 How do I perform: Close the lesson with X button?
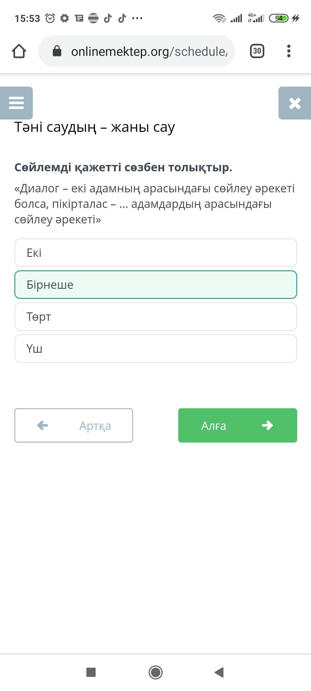[295, 103]
